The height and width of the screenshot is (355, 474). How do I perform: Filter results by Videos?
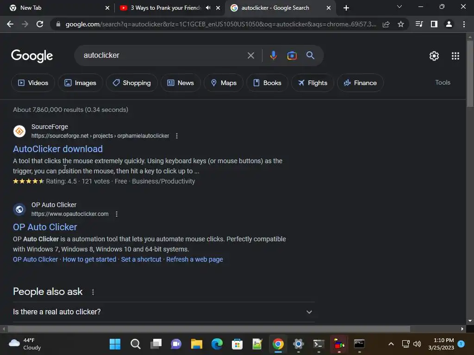(x=33, y=83)
